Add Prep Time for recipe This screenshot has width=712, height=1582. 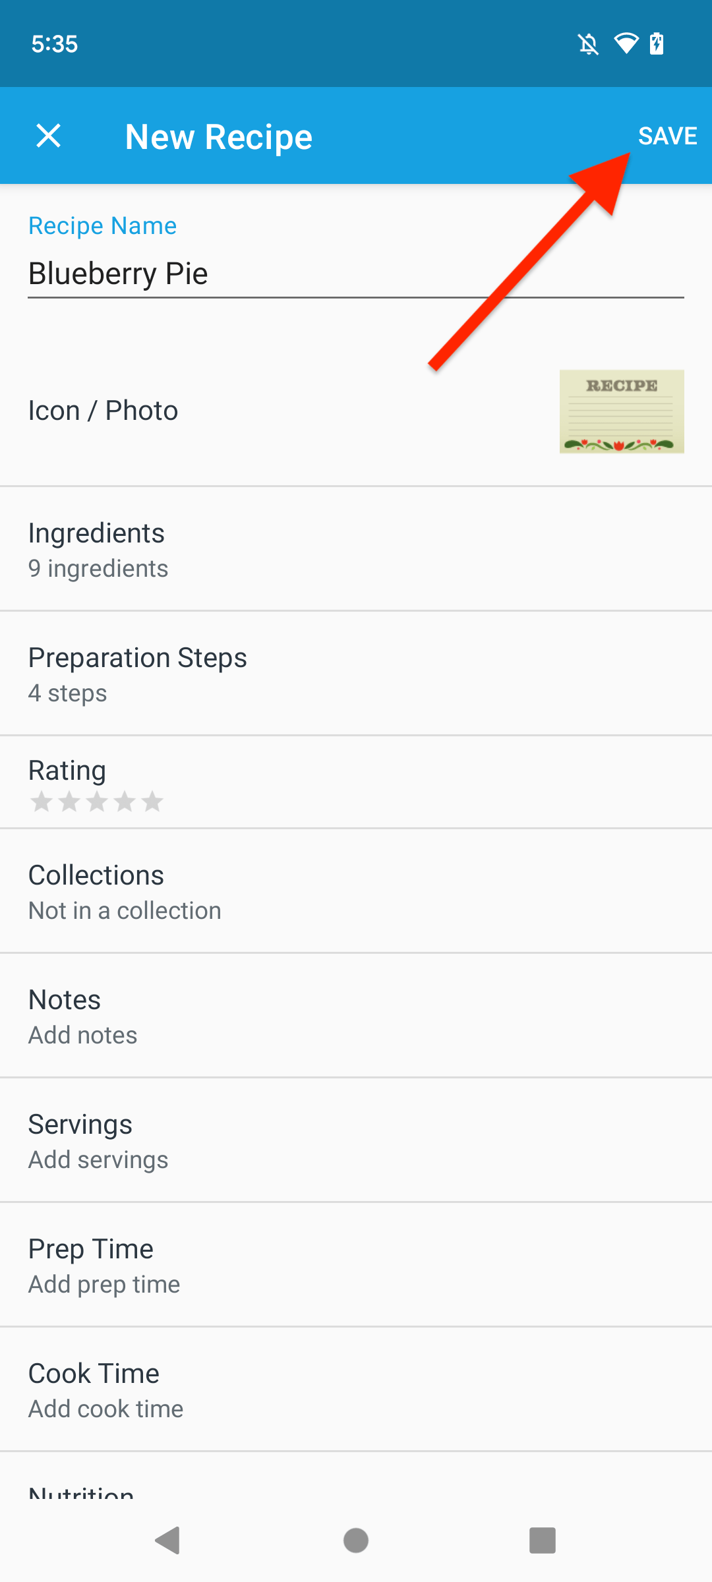(356, 1265)
